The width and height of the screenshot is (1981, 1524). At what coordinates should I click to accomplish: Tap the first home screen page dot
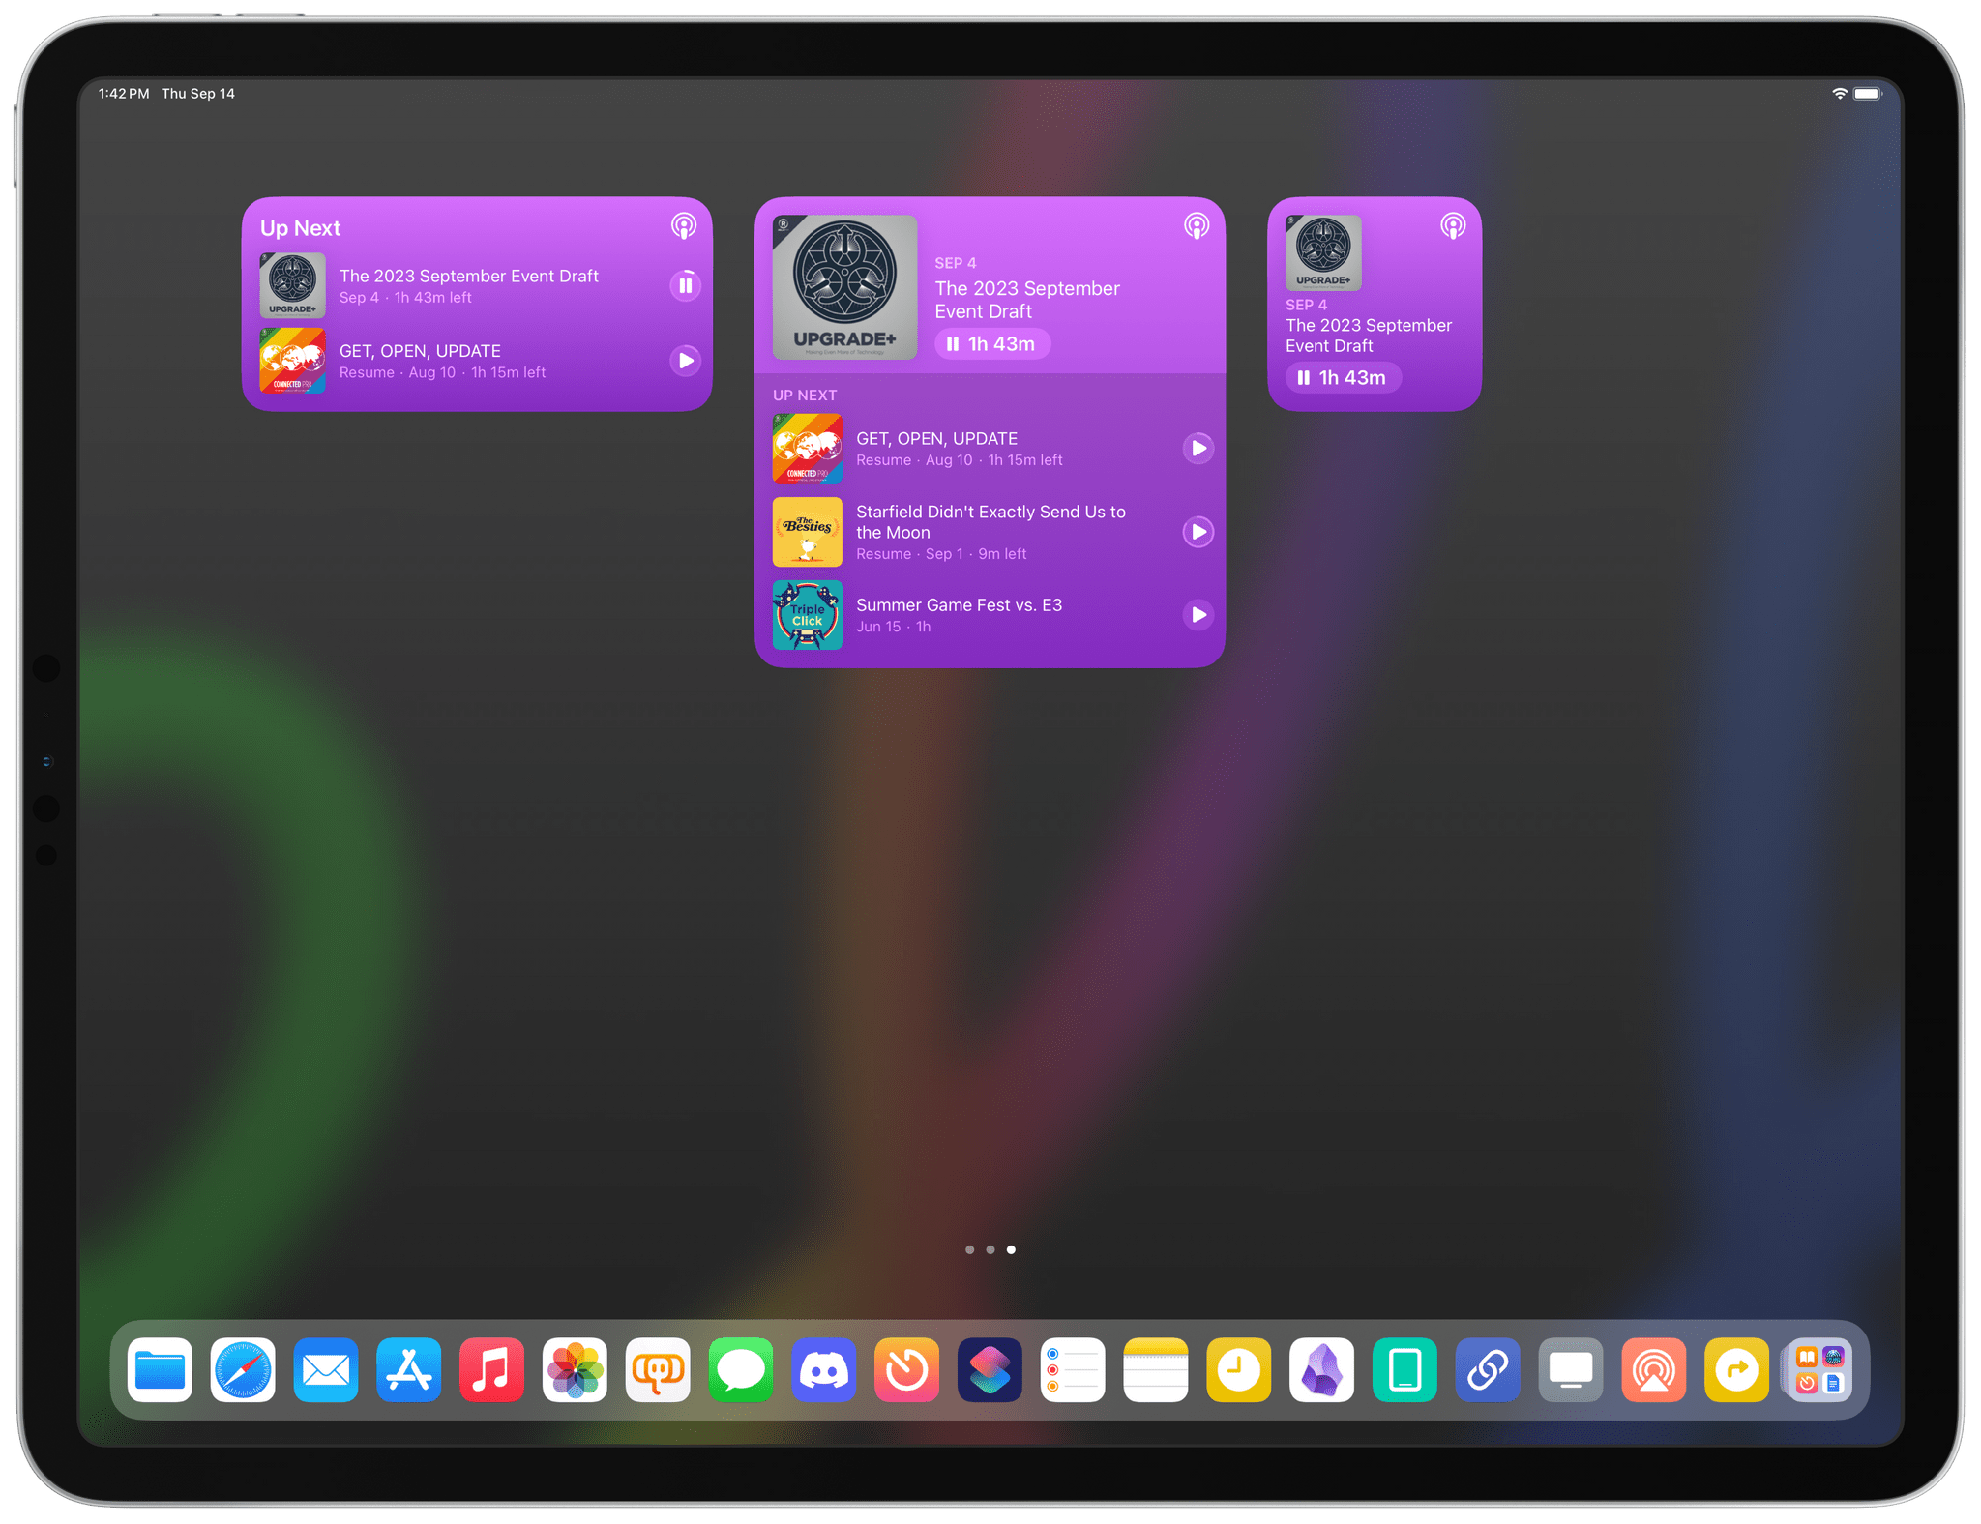pos(969,1249)
